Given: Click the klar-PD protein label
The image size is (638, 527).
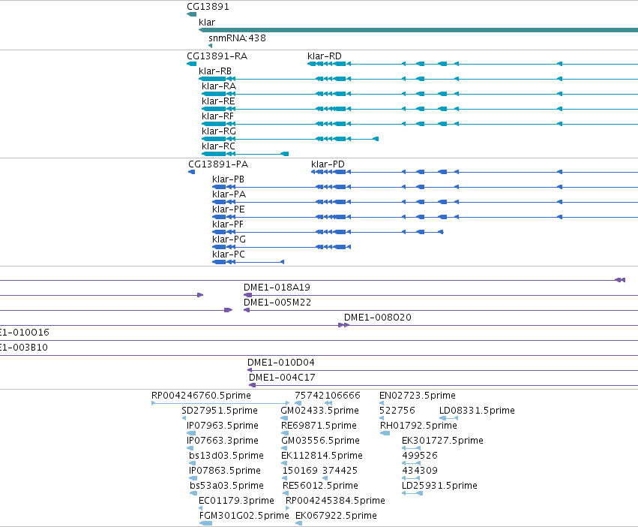Looking at the screenshot, I should 328,164.
